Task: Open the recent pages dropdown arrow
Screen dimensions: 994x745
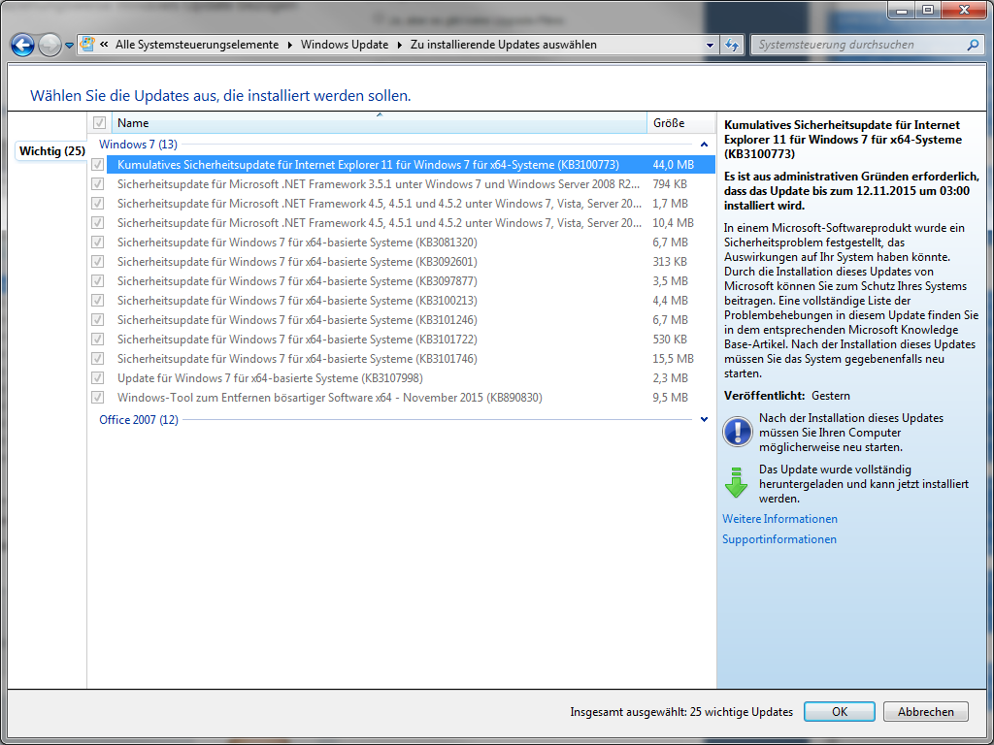Action: [x=69, y=46]
